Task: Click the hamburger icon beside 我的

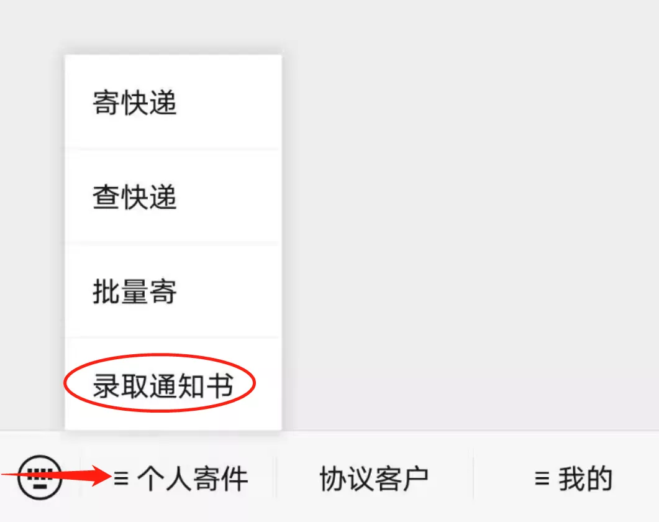Action: click(542, 478)
